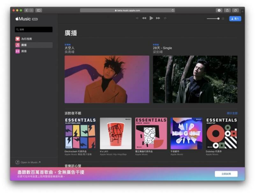Image resolution: width=255 pixels, height=194 pixels.
Task: Open Dubstep Essentials playlist cover
Action: (x=222, y=133)
